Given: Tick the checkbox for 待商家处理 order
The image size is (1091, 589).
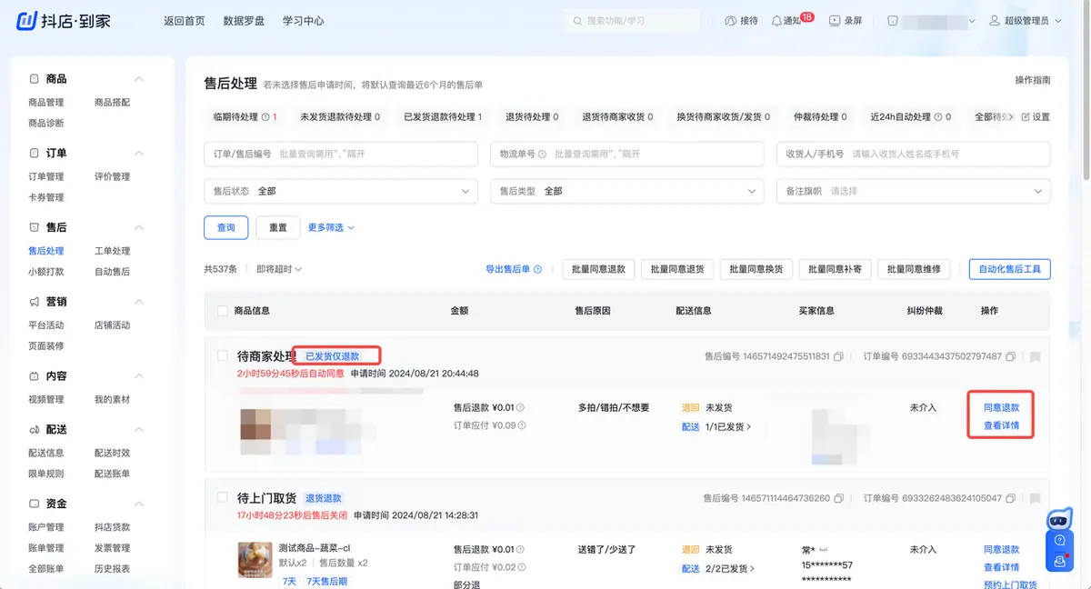Looking at the screenshot, I should click(x=223, y=355).
